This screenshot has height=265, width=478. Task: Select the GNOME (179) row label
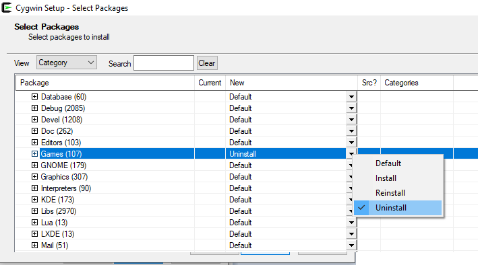(x=64, y=165)
